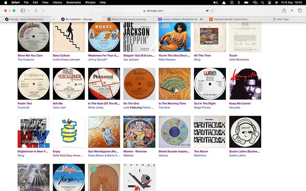Reload the page with reload icon

coord(212,11)
